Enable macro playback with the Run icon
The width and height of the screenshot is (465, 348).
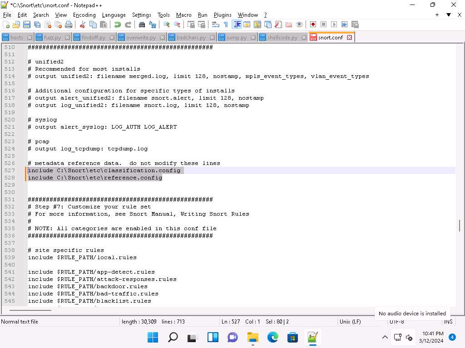click(x=334, y=24)
